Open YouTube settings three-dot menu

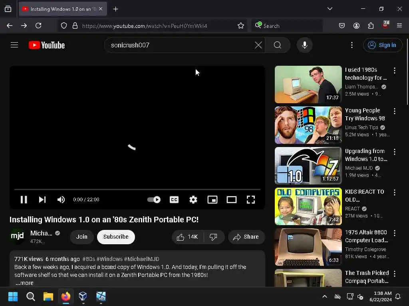pyautogui.click(x=352, y=45)
